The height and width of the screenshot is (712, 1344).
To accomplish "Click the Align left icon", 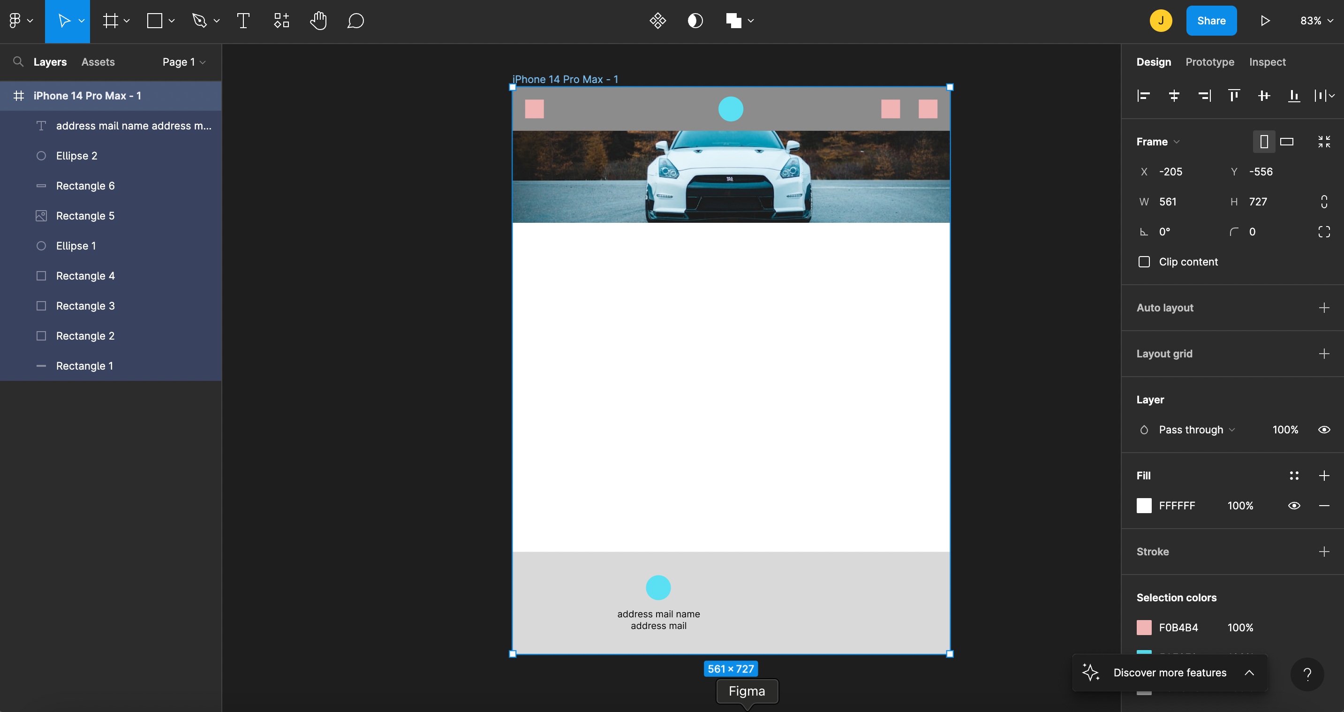I will coord(1144,96).
